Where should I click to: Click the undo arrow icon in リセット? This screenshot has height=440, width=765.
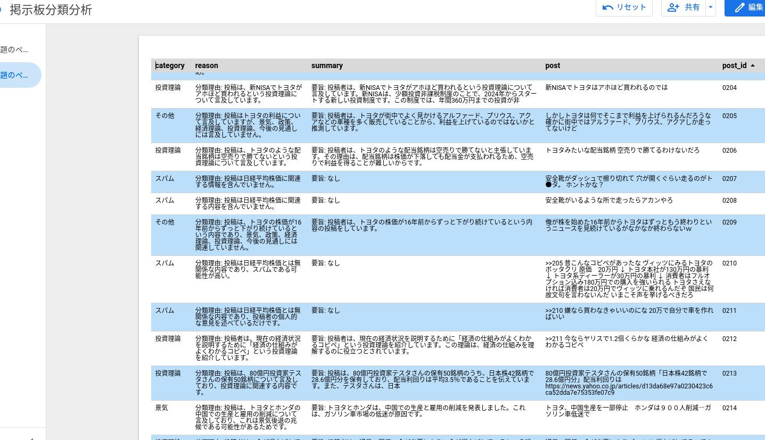click(x=607, y=7)
